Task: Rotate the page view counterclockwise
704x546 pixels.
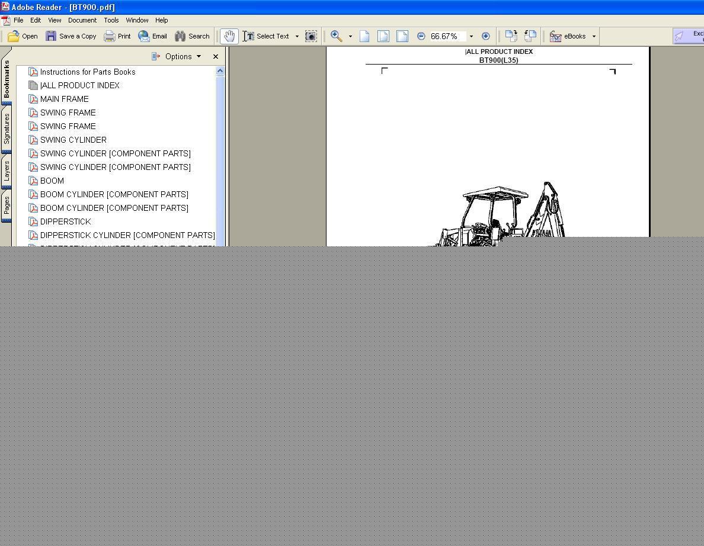Action: point(530,36)
